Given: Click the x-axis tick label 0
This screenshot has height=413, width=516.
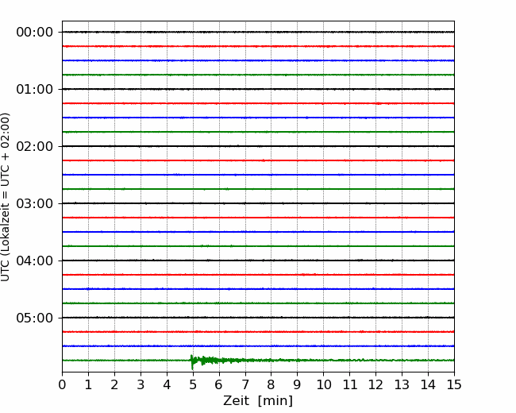Looking at the screenshot, I should (62, 384).
